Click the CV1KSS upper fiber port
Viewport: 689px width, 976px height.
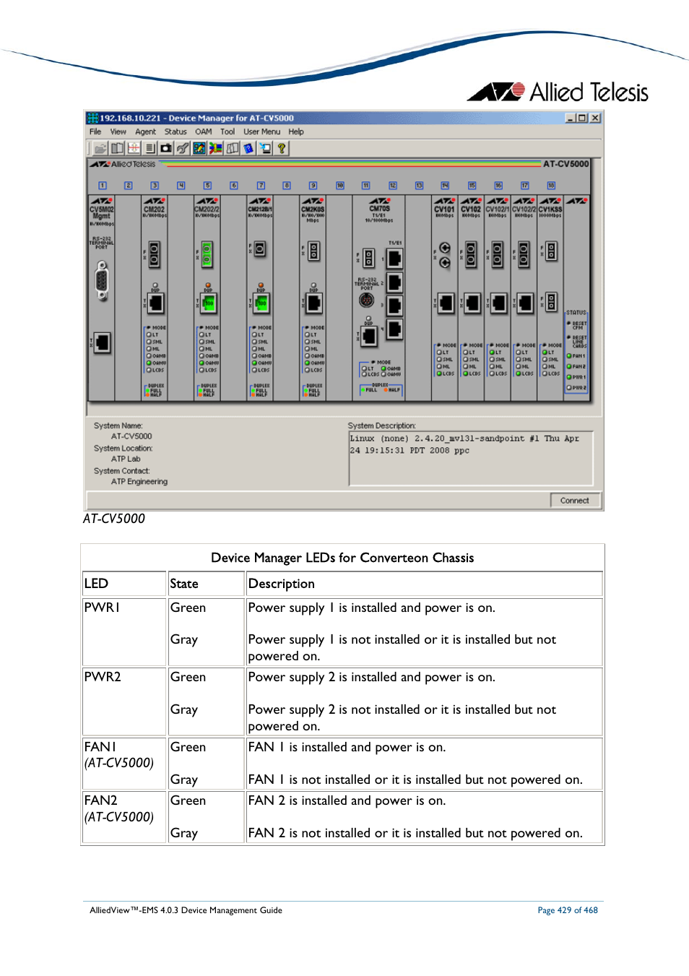click(552, 251)
